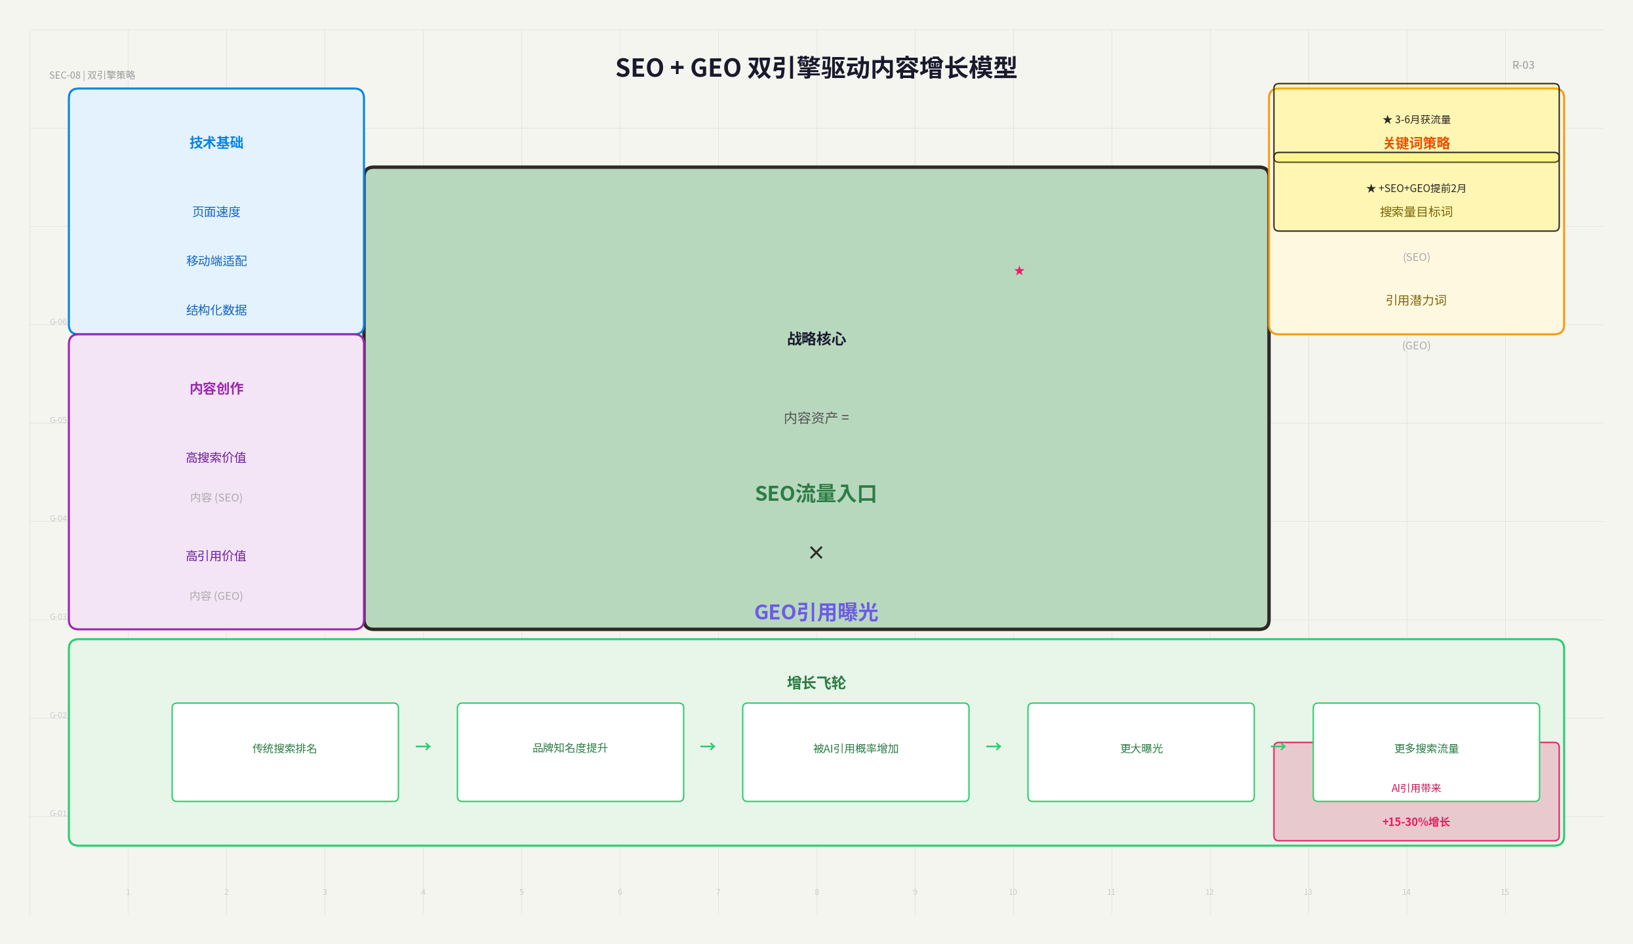
Task: Click the 内容创作 heading in purple box
Action: point(216,388)
